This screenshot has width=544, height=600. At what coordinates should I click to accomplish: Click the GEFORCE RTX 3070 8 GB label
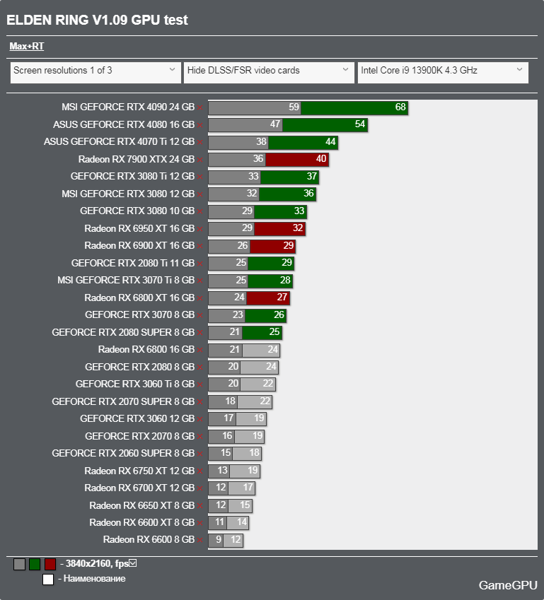click(x=140, y=315)
